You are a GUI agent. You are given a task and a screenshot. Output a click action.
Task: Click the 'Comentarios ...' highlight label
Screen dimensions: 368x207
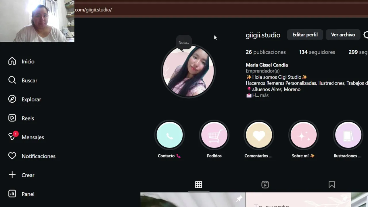(x=258, y=156)
